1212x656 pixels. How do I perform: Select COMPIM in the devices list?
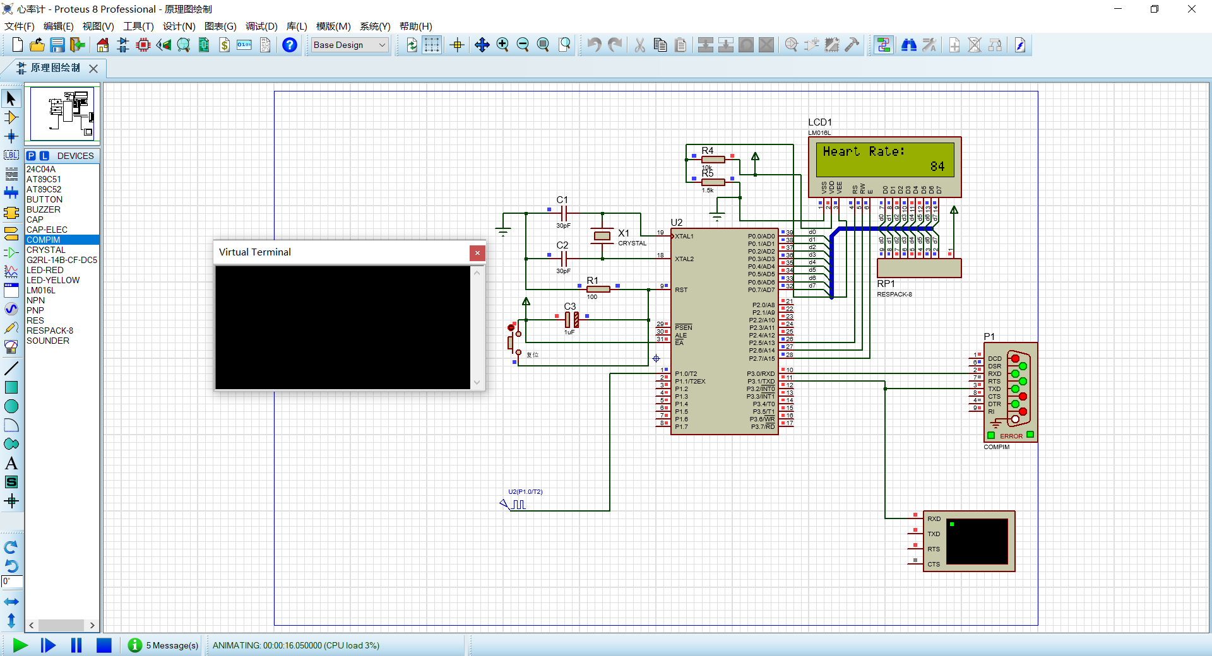[62, 240]
